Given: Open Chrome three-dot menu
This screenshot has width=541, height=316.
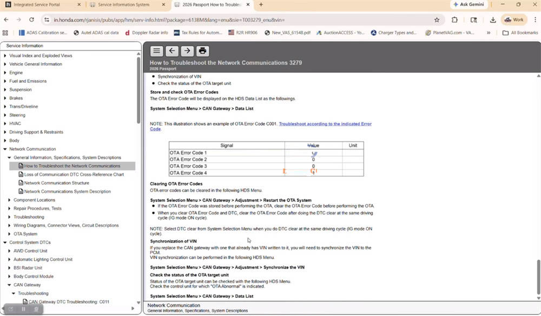Looking at the screenshot, I should [x=535, y=19].
